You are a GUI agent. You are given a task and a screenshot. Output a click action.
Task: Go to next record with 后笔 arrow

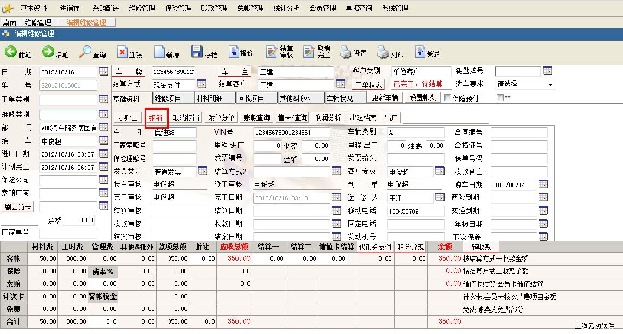coord(48,52)
